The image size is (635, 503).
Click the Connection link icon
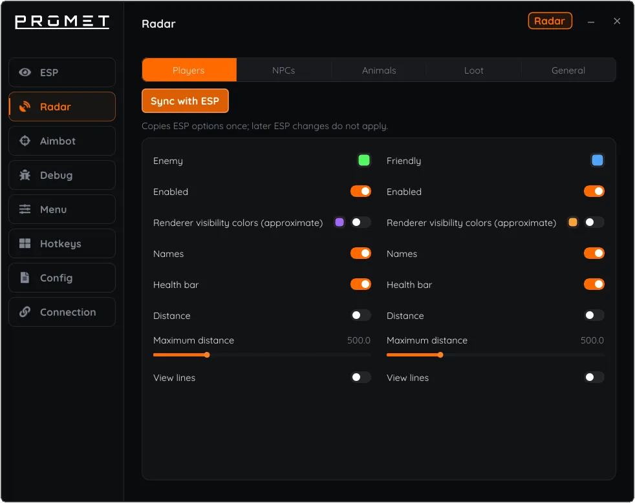point(25,312)
